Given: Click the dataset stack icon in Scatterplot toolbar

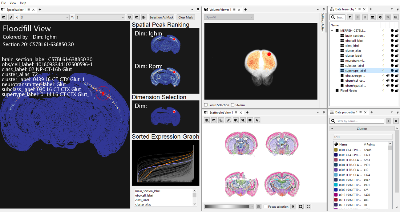Looking at the screenshot, I should pos(207,120).
